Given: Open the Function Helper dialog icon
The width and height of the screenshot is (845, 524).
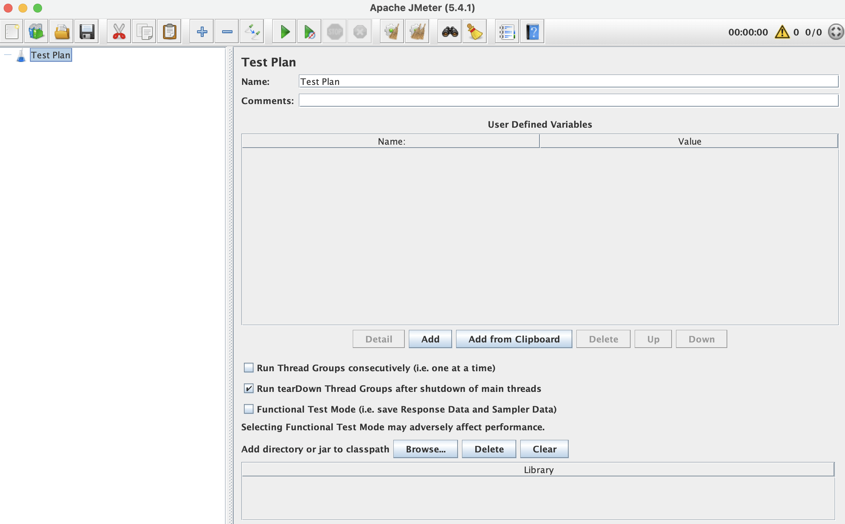Looking at the screenshot, I should pos(507,32).
